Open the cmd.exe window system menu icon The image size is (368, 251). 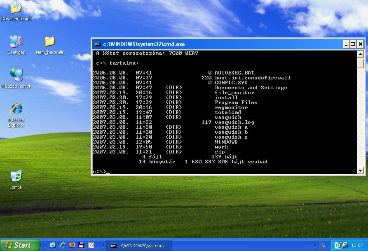[x=97, y=44]
